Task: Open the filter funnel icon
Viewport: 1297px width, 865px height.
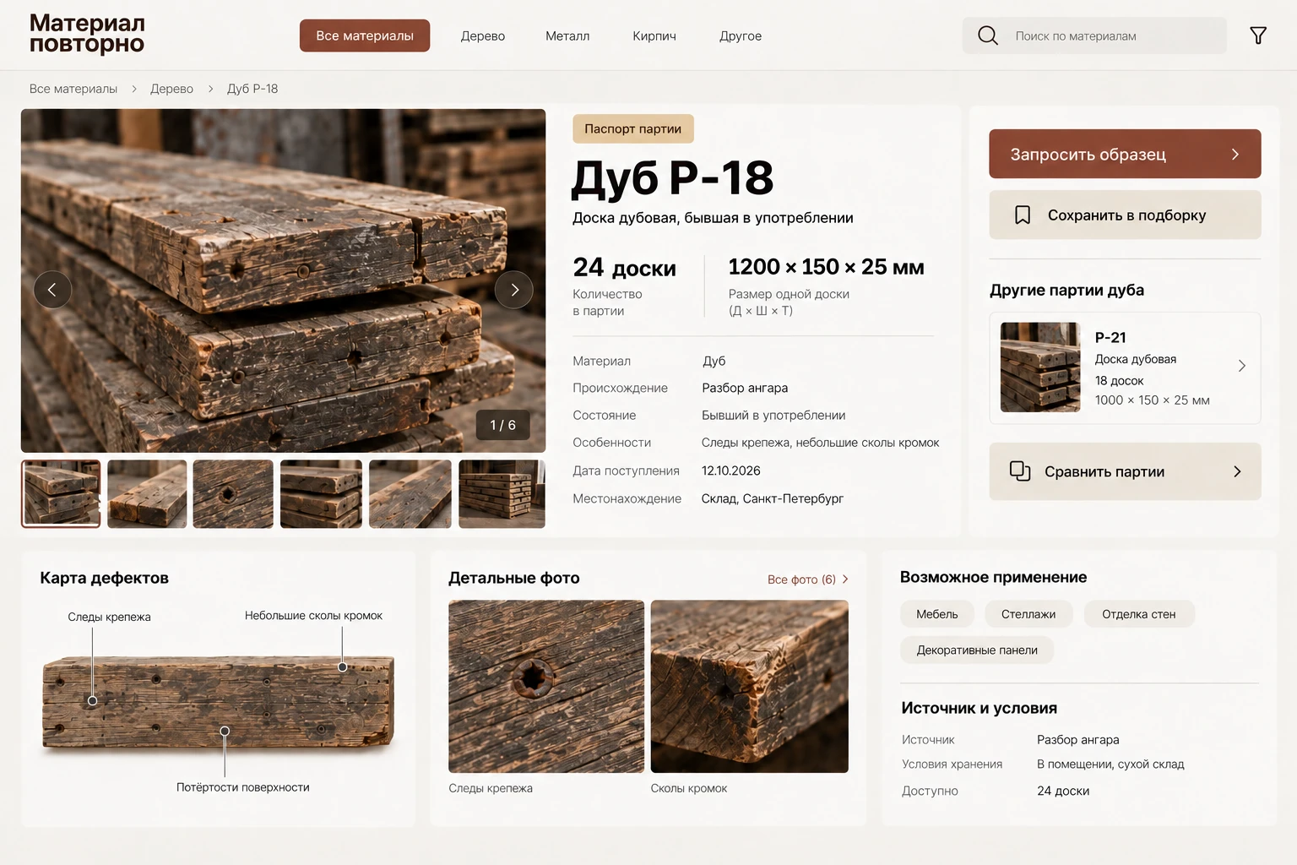Action: point(1258,35)
